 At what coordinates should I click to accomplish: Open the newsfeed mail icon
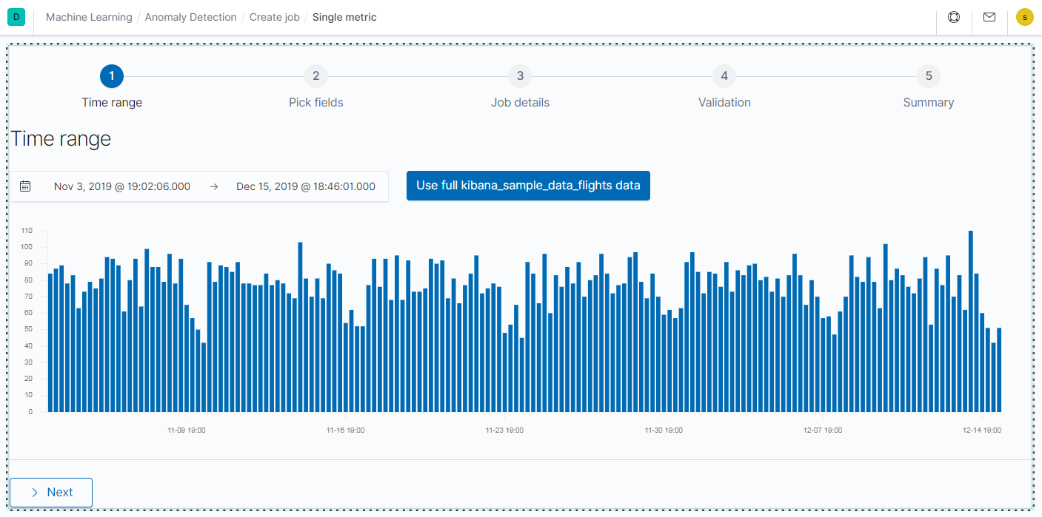(989, 16)
